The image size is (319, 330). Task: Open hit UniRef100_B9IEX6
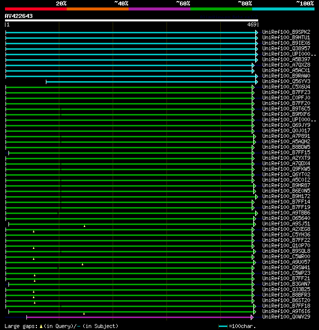pos(286,43)
